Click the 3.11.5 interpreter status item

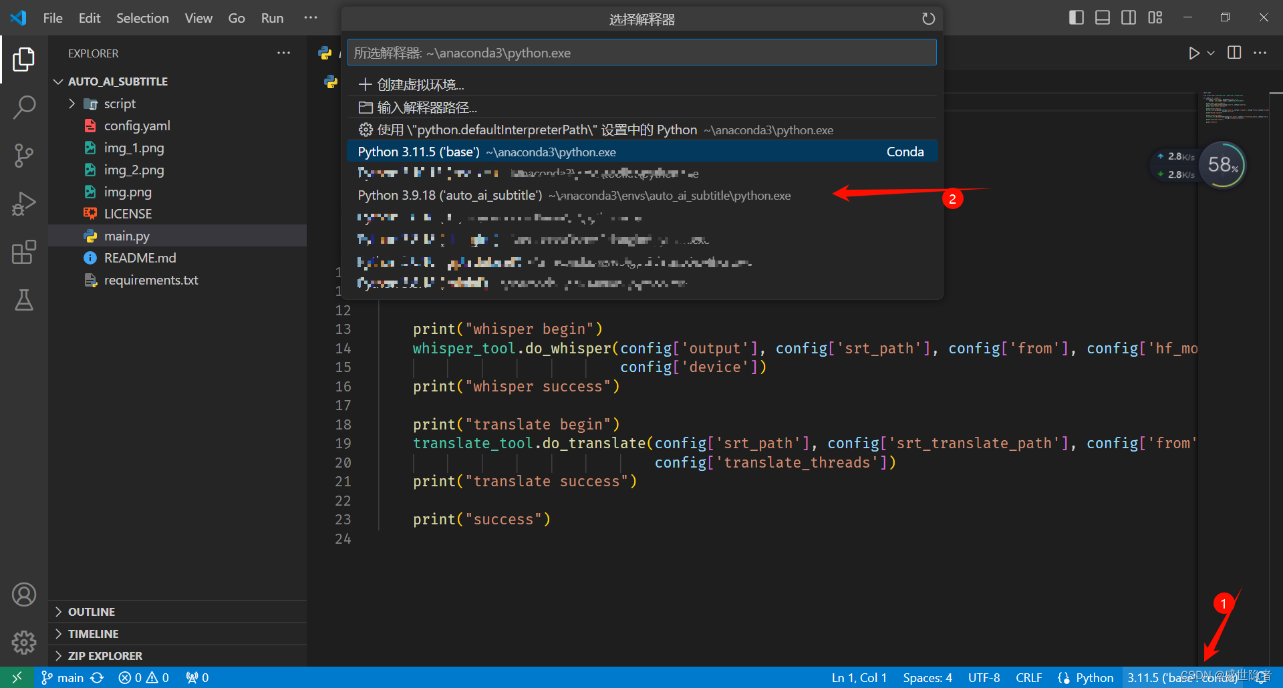coord(1181,677)
